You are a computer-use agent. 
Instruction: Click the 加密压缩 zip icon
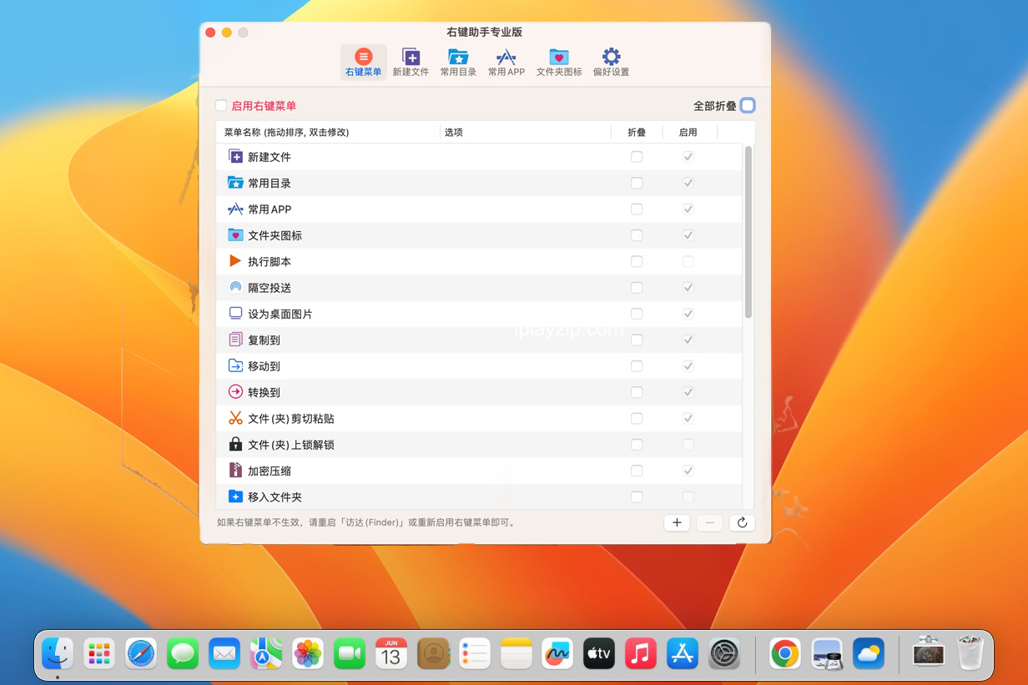click(235, 471)
